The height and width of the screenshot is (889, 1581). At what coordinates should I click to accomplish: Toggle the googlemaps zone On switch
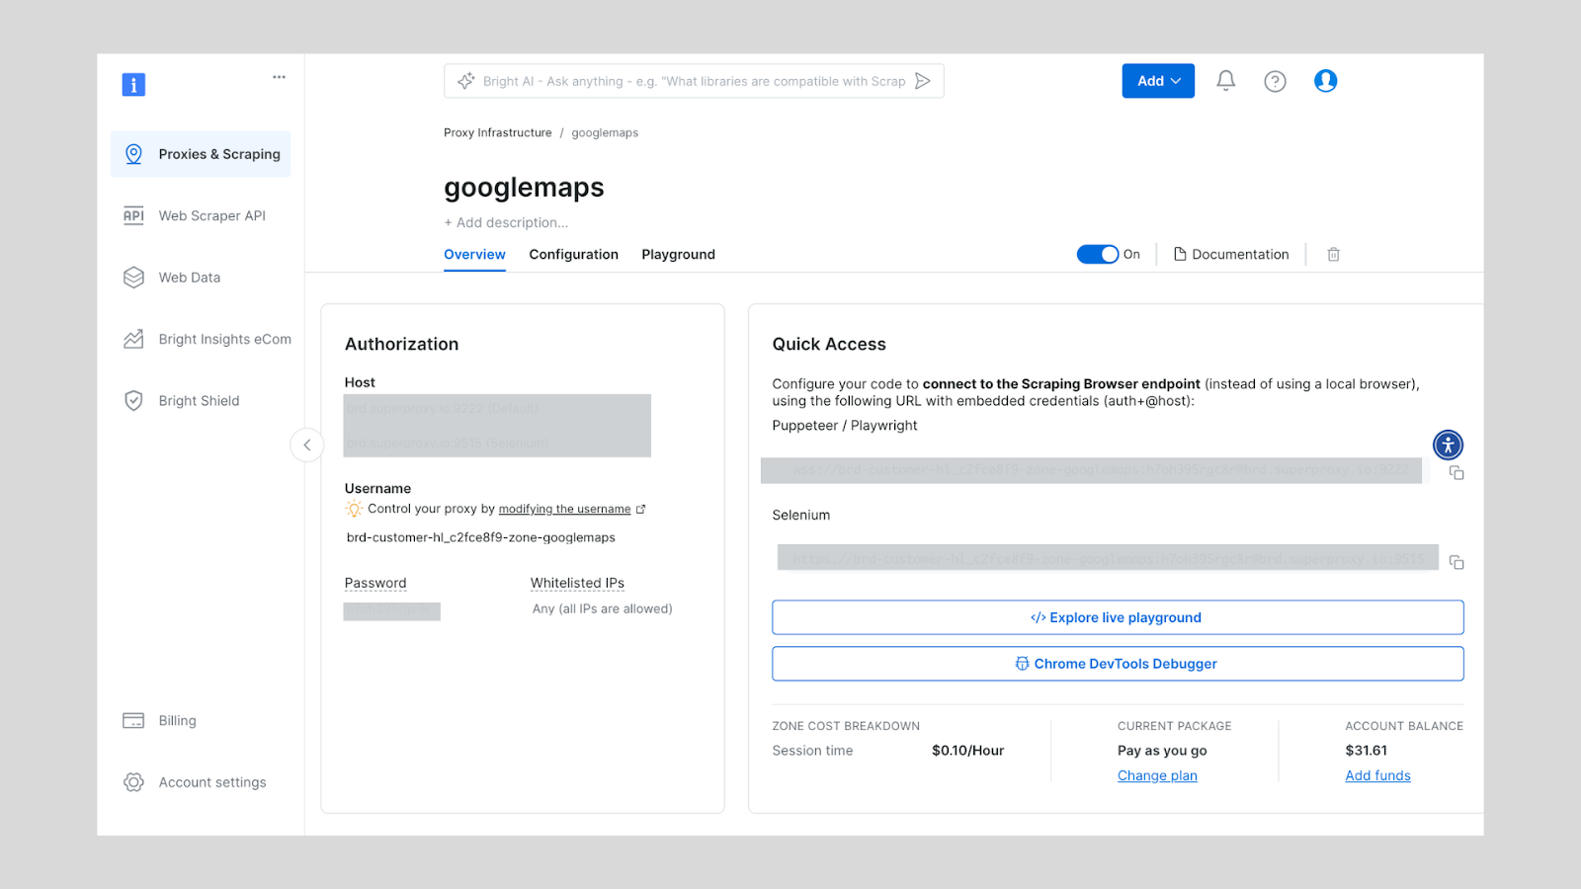point(1097,255)
